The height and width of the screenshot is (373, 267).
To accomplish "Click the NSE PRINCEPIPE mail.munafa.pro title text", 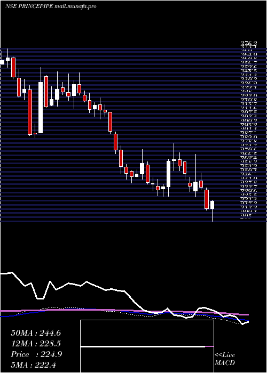I will (51, 6).
